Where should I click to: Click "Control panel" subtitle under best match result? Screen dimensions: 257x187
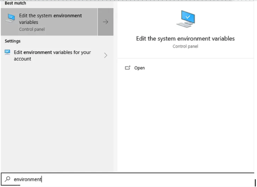click(32, 29)
